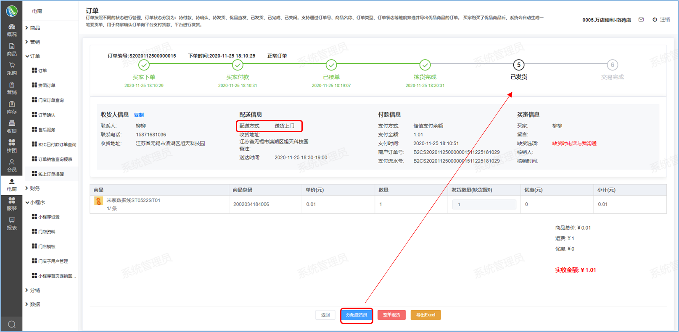The height and width of the screenshot is (332, 679).
Task: Click the phone number 15871681036
Action: tap(151, 135)
